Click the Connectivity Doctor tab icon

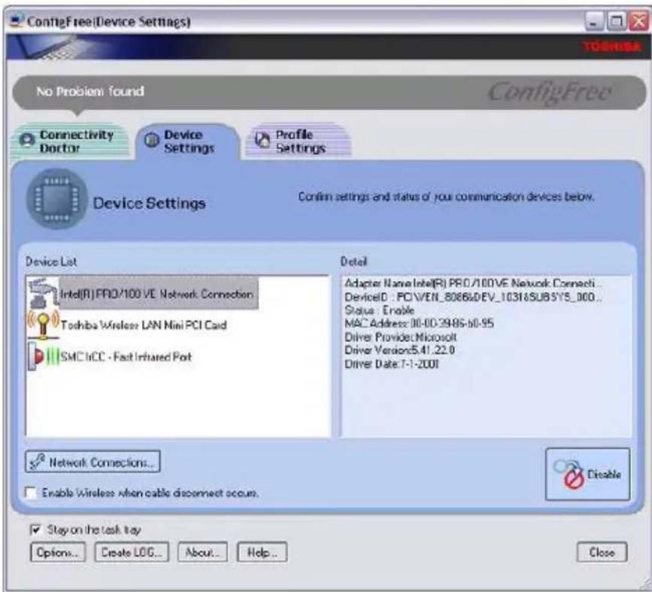(x=27, y=141)
